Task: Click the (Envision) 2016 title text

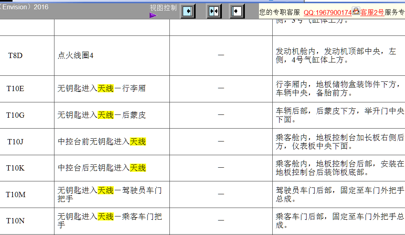Action: pyautogui.click(x=24, y=7)
